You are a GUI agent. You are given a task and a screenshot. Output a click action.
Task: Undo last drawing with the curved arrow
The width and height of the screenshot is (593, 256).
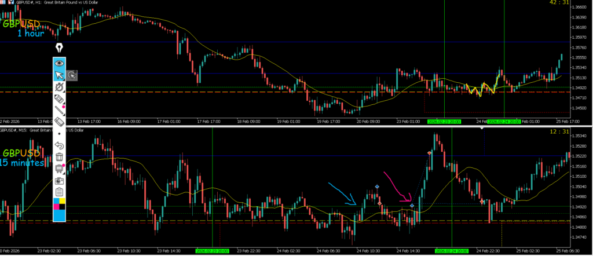coord(58,145)
